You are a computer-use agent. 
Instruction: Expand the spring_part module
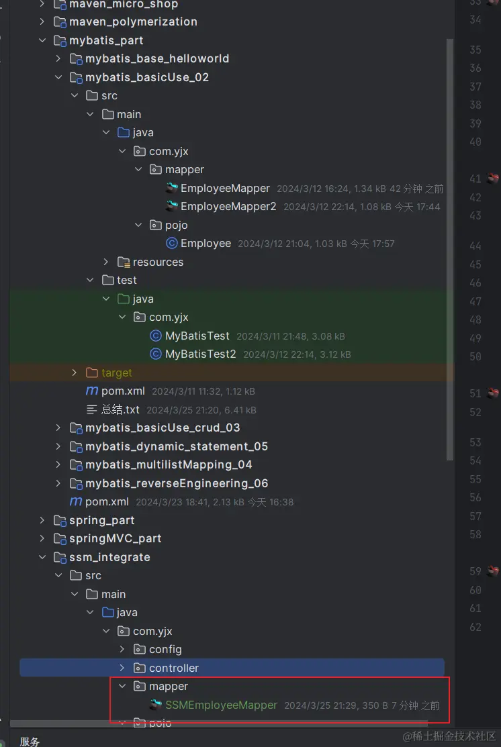coord(42,520)
